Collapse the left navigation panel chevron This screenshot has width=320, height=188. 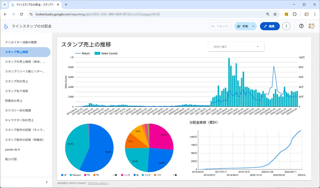47,182
